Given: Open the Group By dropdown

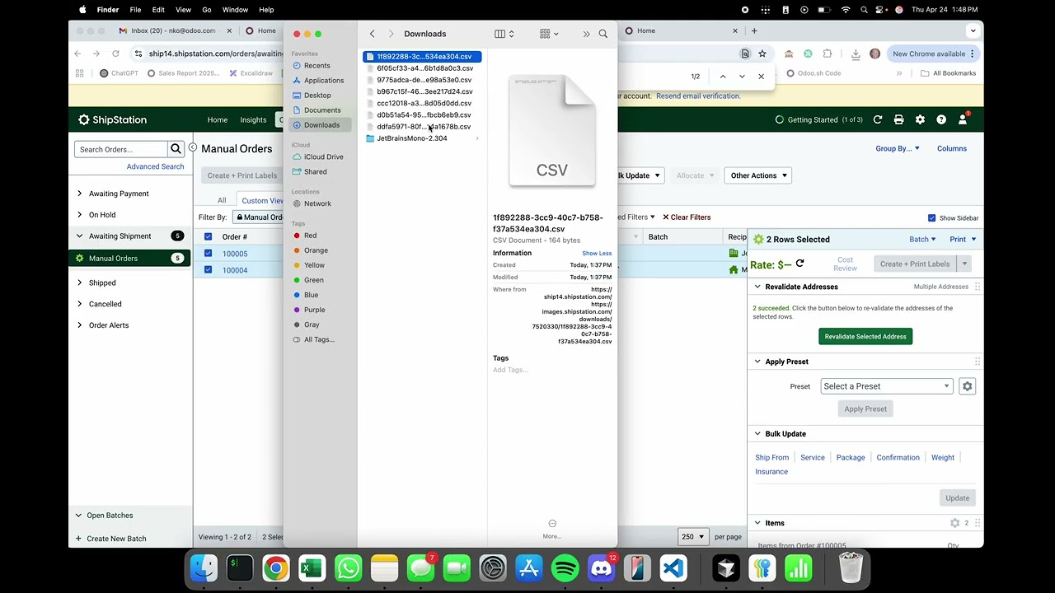Looking at the screenshot, I should pos(898,149).
